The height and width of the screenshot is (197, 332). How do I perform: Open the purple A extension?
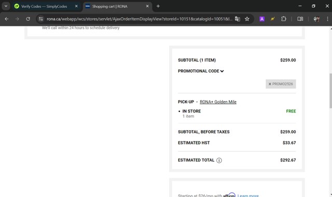[262, 19]
